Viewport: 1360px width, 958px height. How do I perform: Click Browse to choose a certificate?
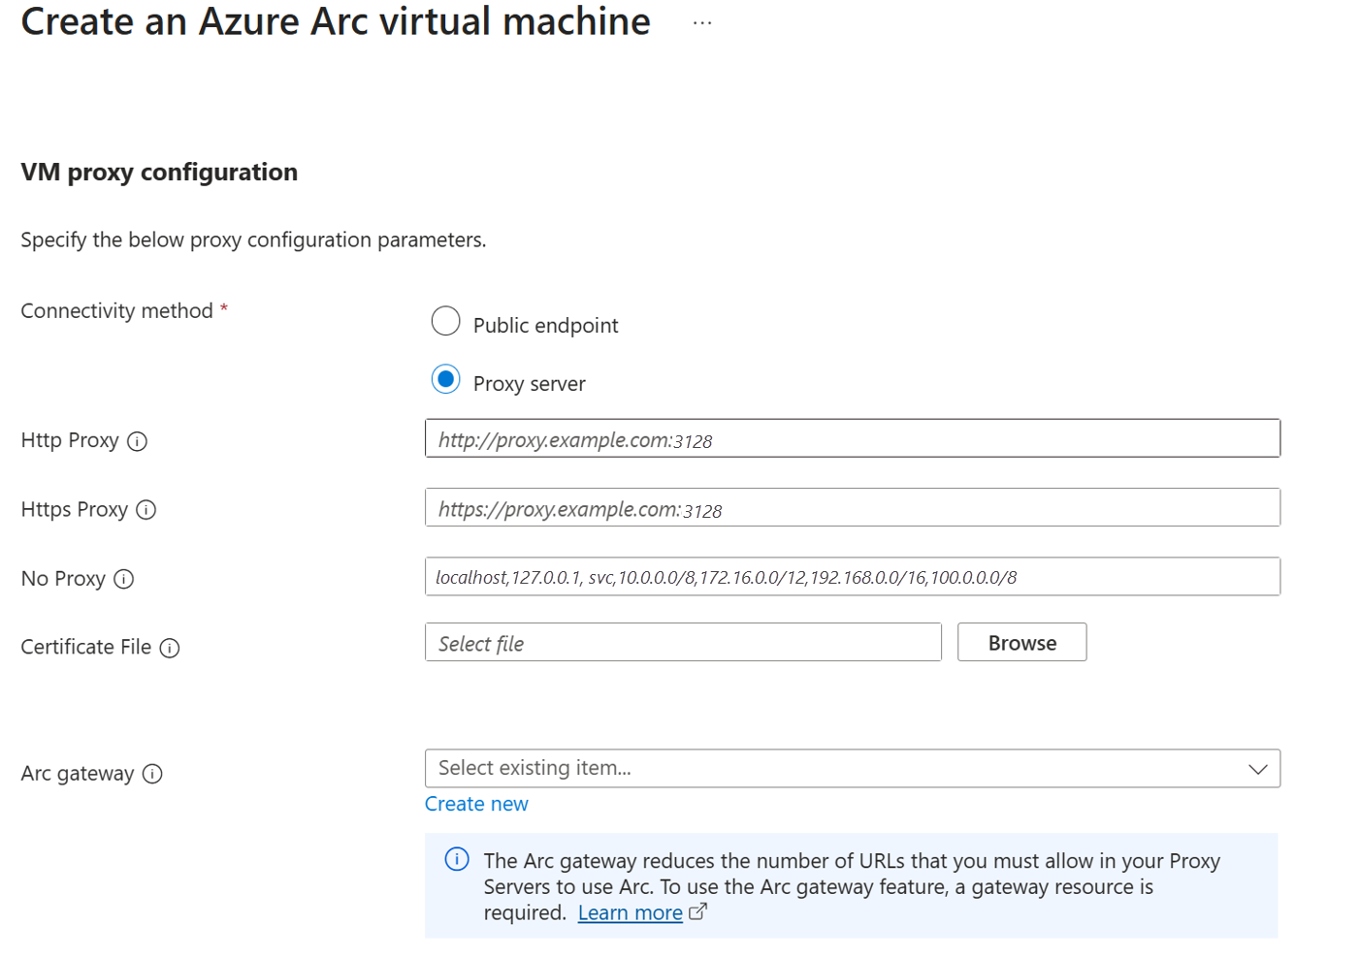1021,643
